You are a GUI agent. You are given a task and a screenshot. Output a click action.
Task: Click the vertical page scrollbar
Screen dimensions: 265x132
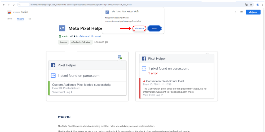pyautogui.click(x=264, y=30)
